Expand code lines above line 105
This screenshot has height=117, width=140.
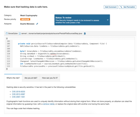coord(7,38)
